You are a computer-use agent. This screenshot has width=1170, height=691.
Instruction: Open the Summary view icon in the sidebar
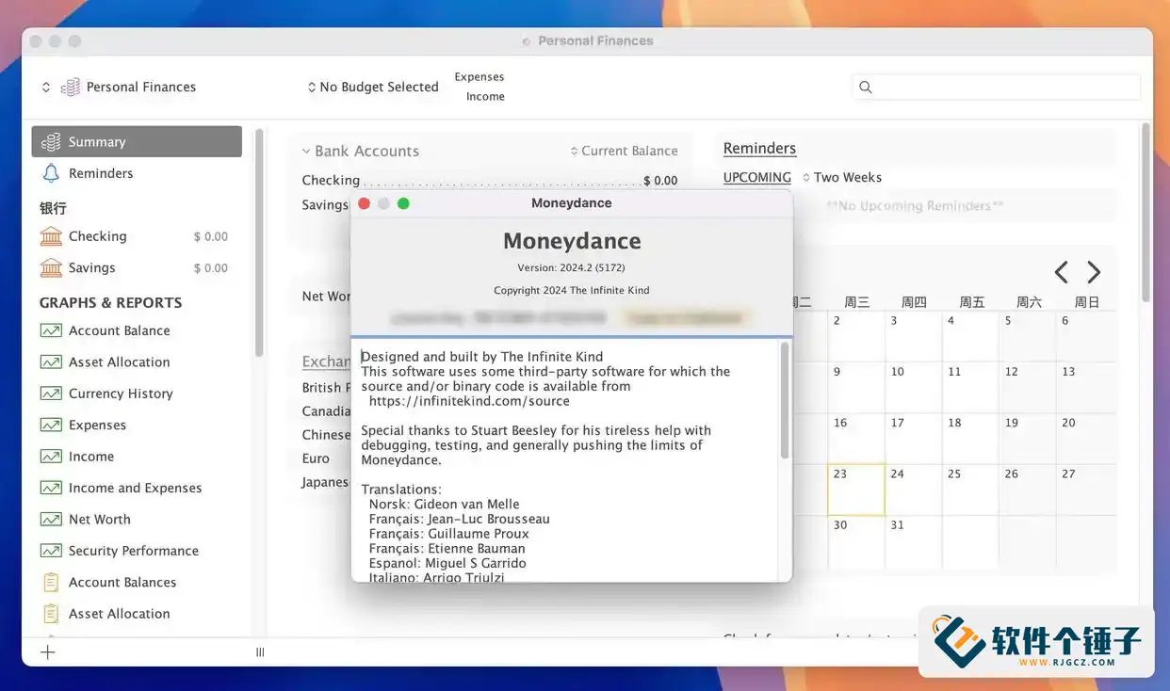point(51,142)
